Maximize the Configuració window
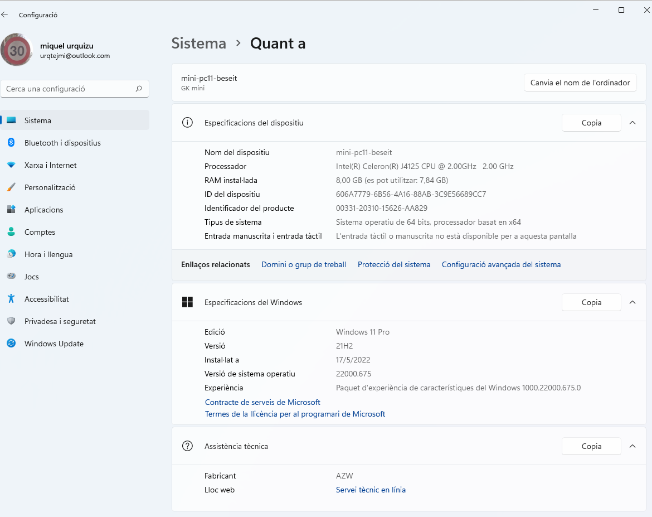Screen dimensions: 652x517 [x=621, y=10]
